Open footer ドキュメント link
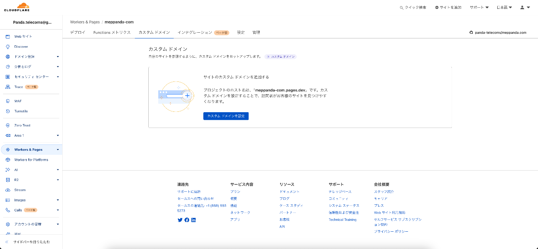 tap(289, 191)
